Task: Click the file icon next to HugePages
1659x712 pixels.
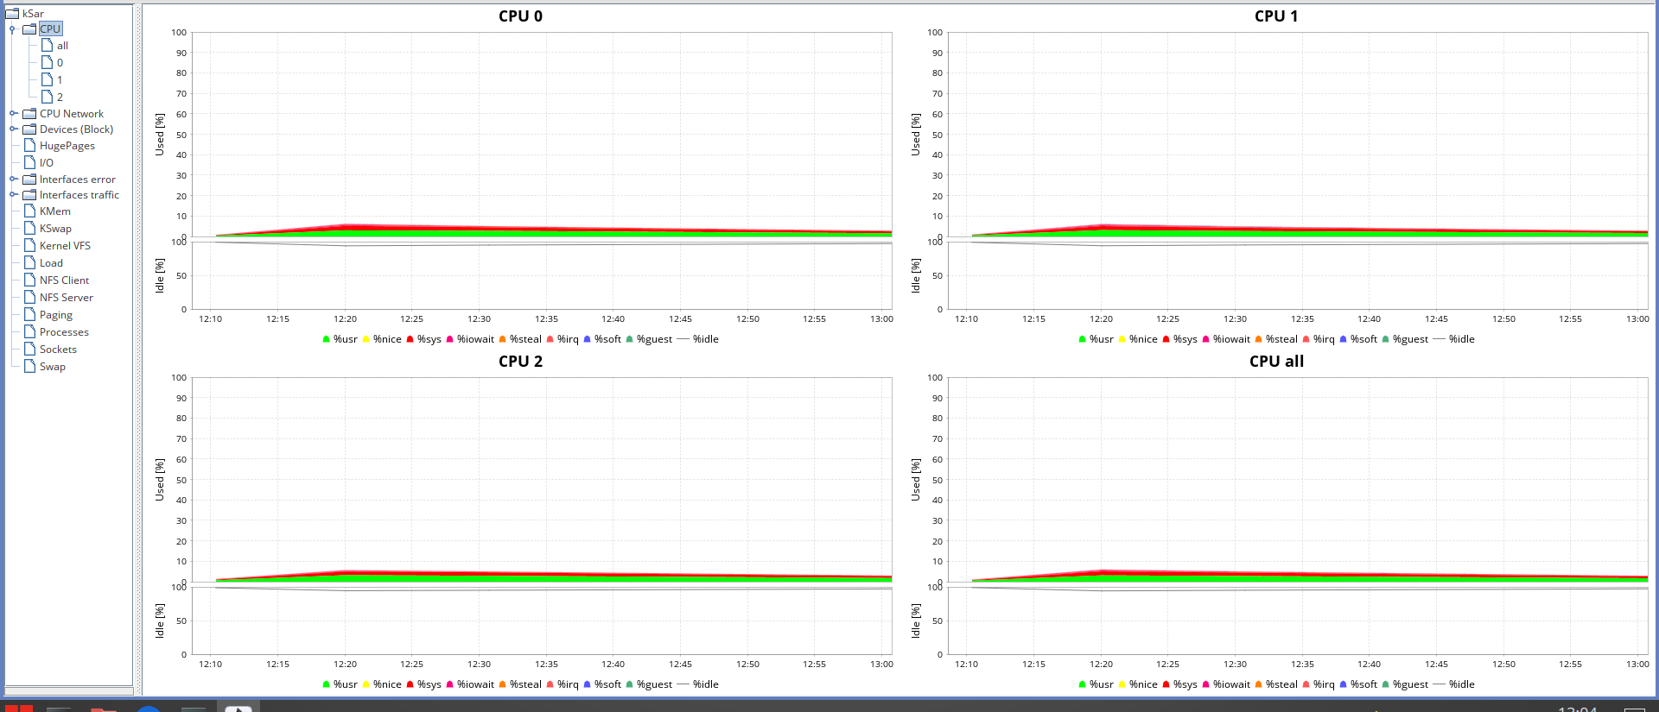Action: [x=30, y=146]
